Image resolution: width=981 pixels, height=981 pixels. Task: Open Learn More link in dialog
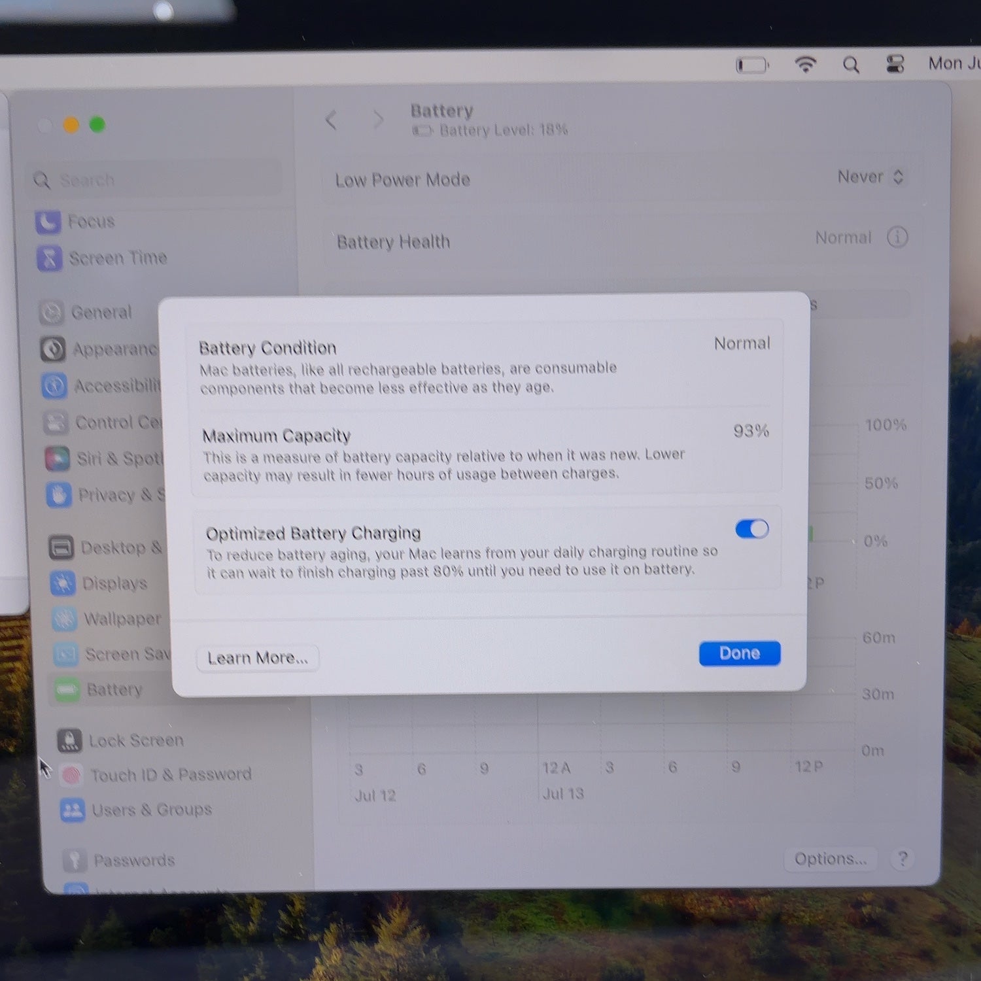click(257, 657)
